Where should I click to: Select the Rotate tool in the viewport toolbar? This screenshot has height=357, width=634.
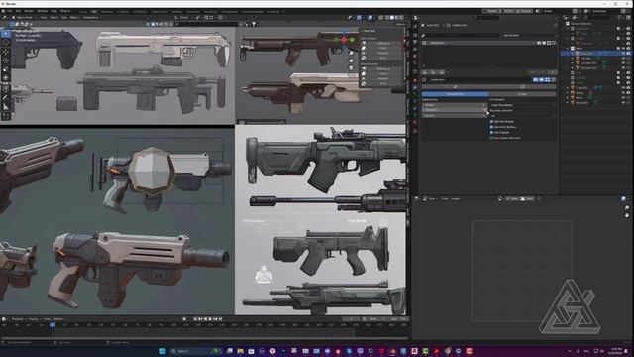click(6, 60)
